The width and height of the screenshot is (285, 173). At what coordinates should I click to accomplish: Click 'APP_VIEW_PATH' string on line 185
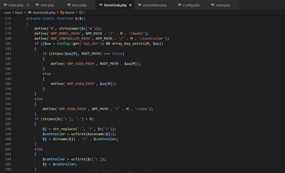[80, 64]
